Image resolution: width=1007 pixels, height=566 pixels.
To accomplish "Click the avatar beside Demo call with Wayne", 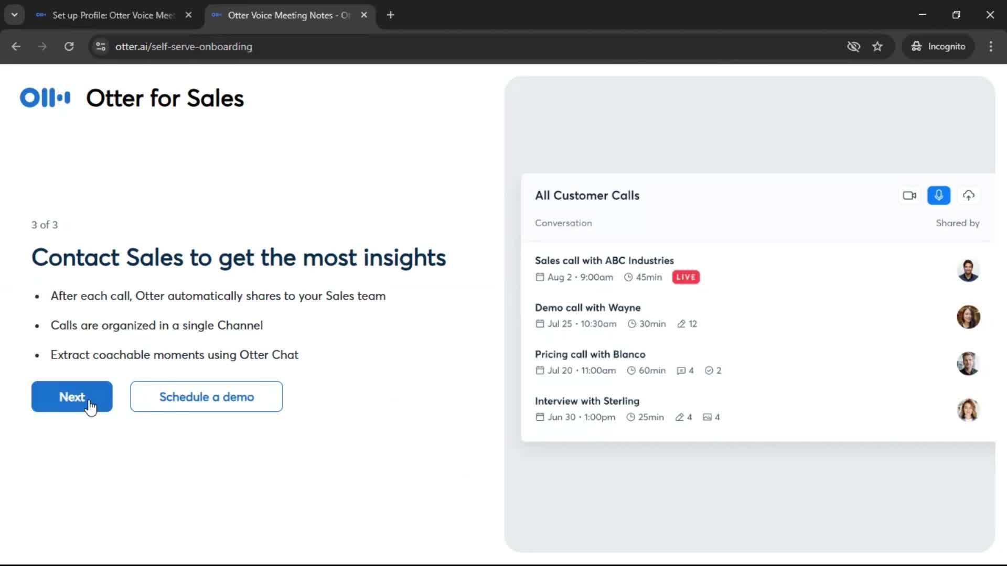I will (968, 317).
